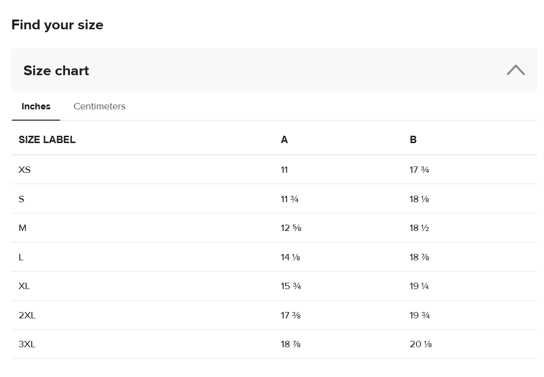Select the L size row label
The image size is (544, 377).
click(x=21, y=257)
